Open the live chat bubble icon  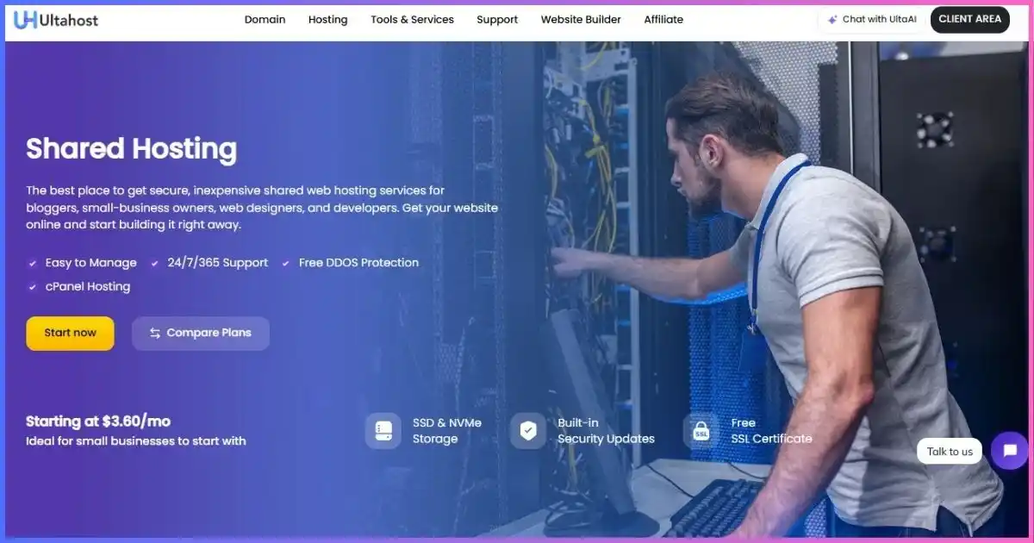pos(1010,451)
